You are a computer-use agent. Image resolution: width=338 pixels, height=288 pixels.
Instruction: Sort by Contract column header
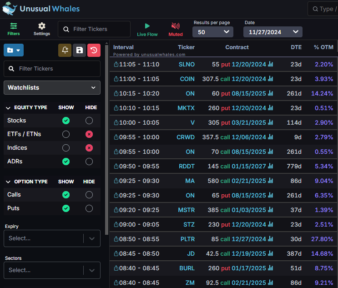pyautogui.click(x=237, y=47)
